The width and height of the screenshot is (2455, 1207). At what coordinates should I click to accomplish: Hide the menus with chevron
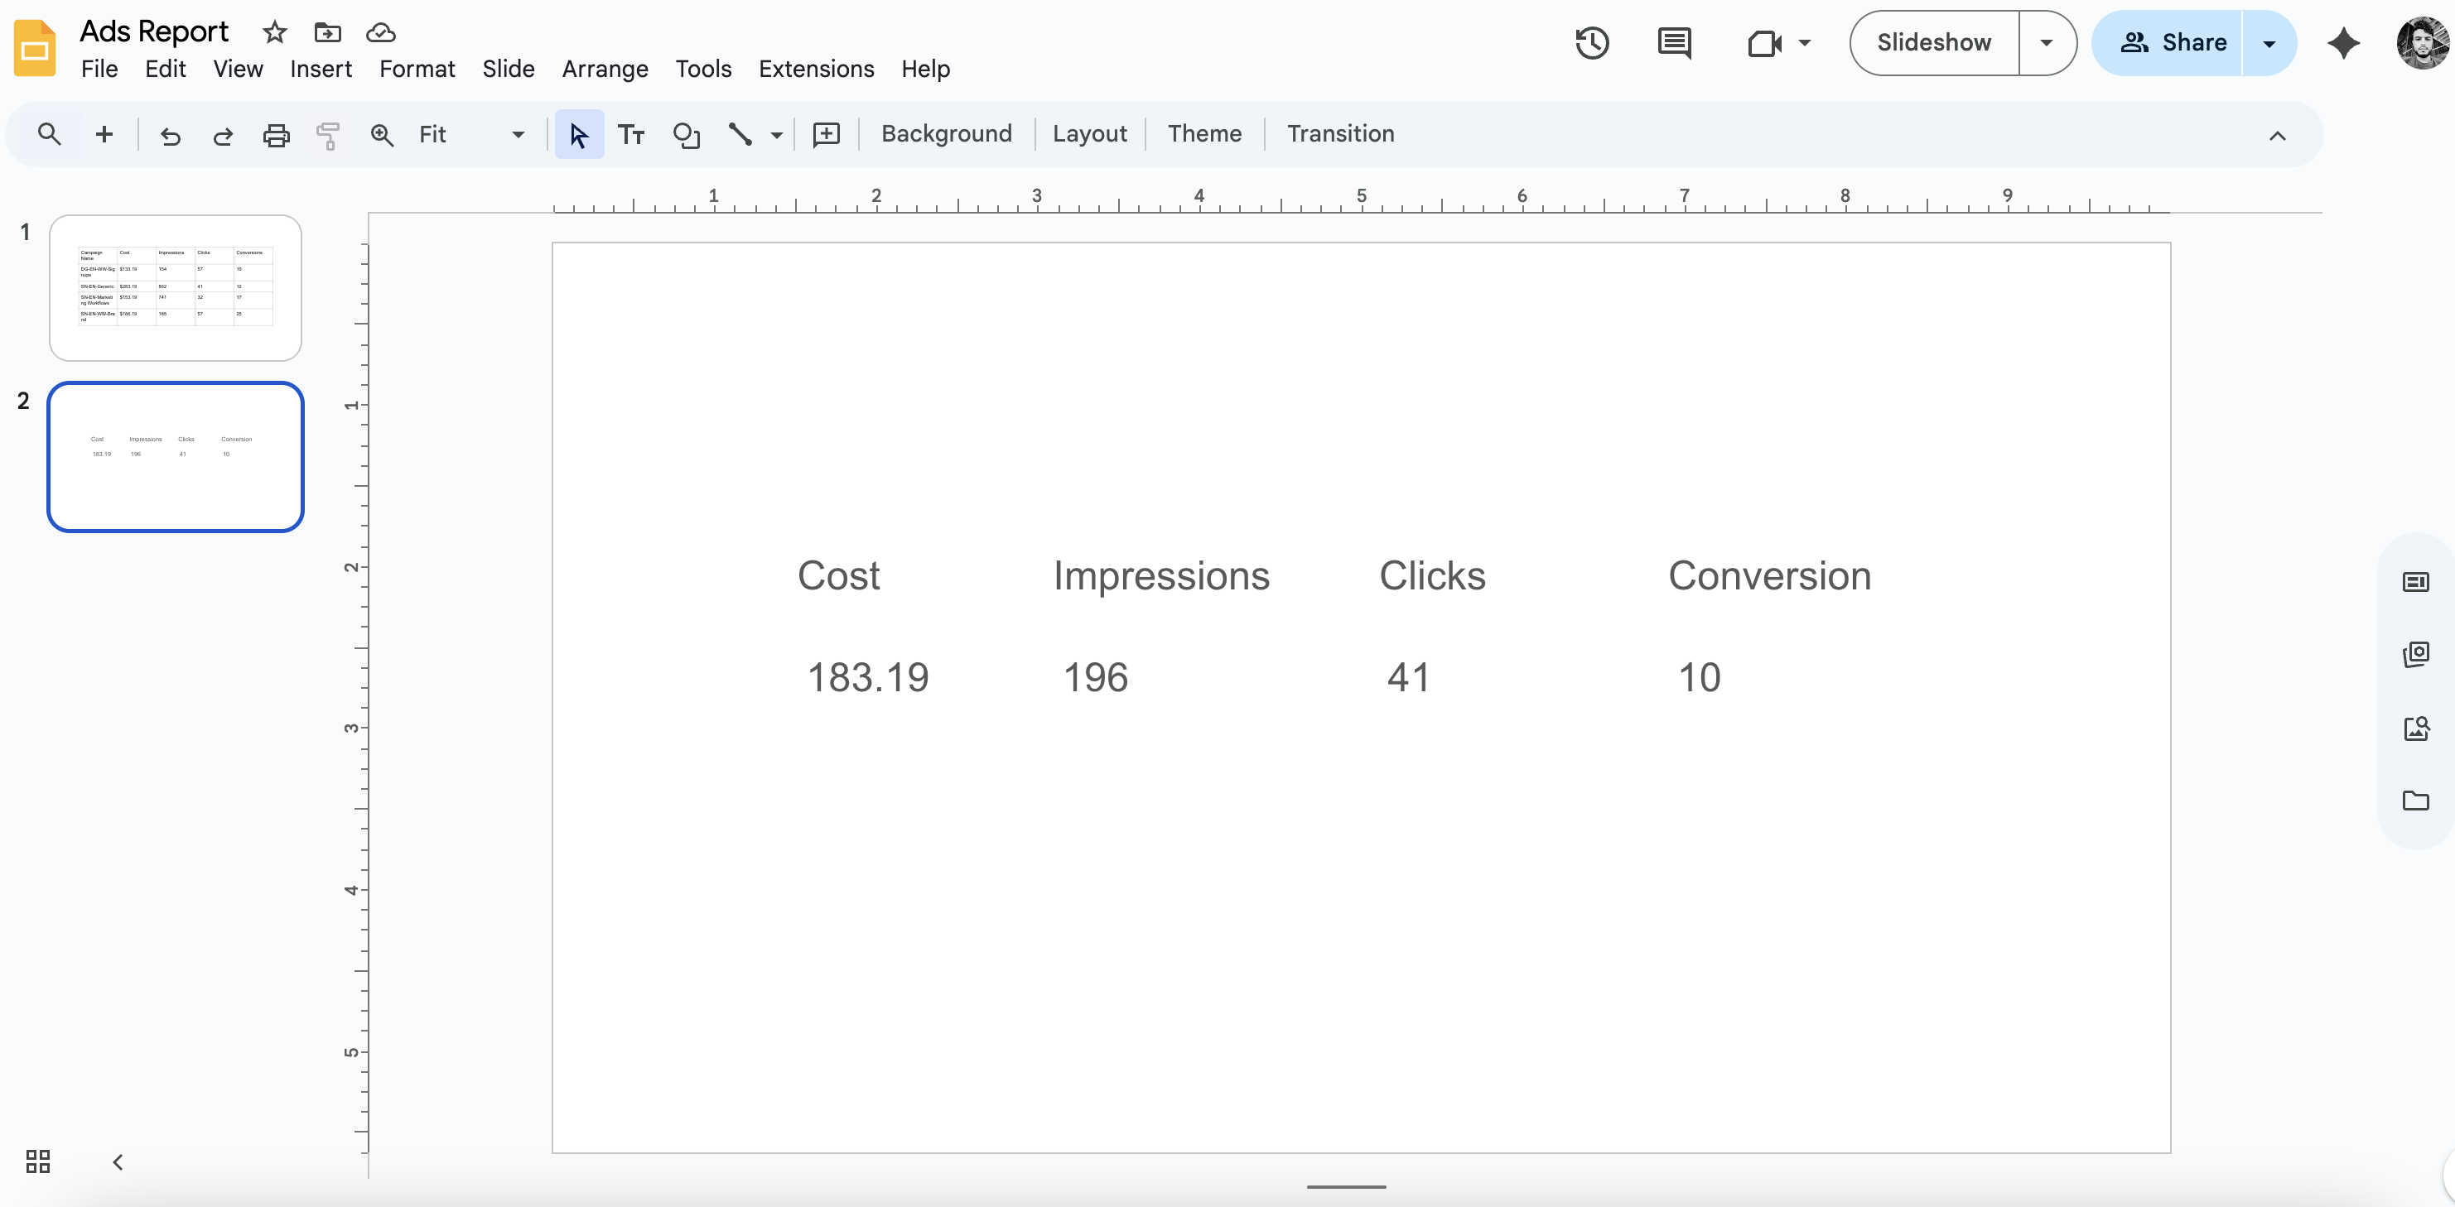(x=2277, y=135)
